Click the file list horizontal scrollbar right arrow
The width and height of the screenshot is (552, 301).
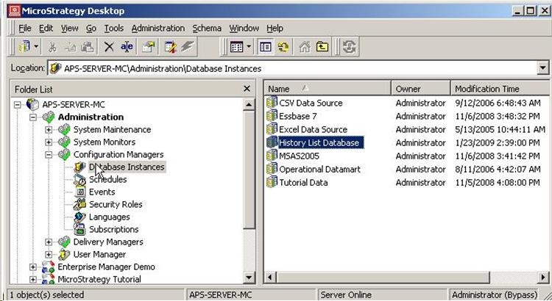545,277
